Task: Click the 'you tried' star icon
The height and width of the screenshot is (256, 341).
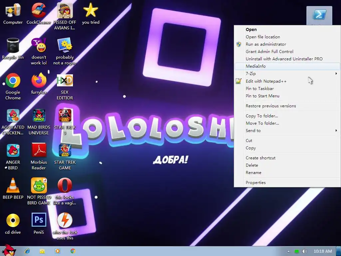Action: click(x=91, y=13)
